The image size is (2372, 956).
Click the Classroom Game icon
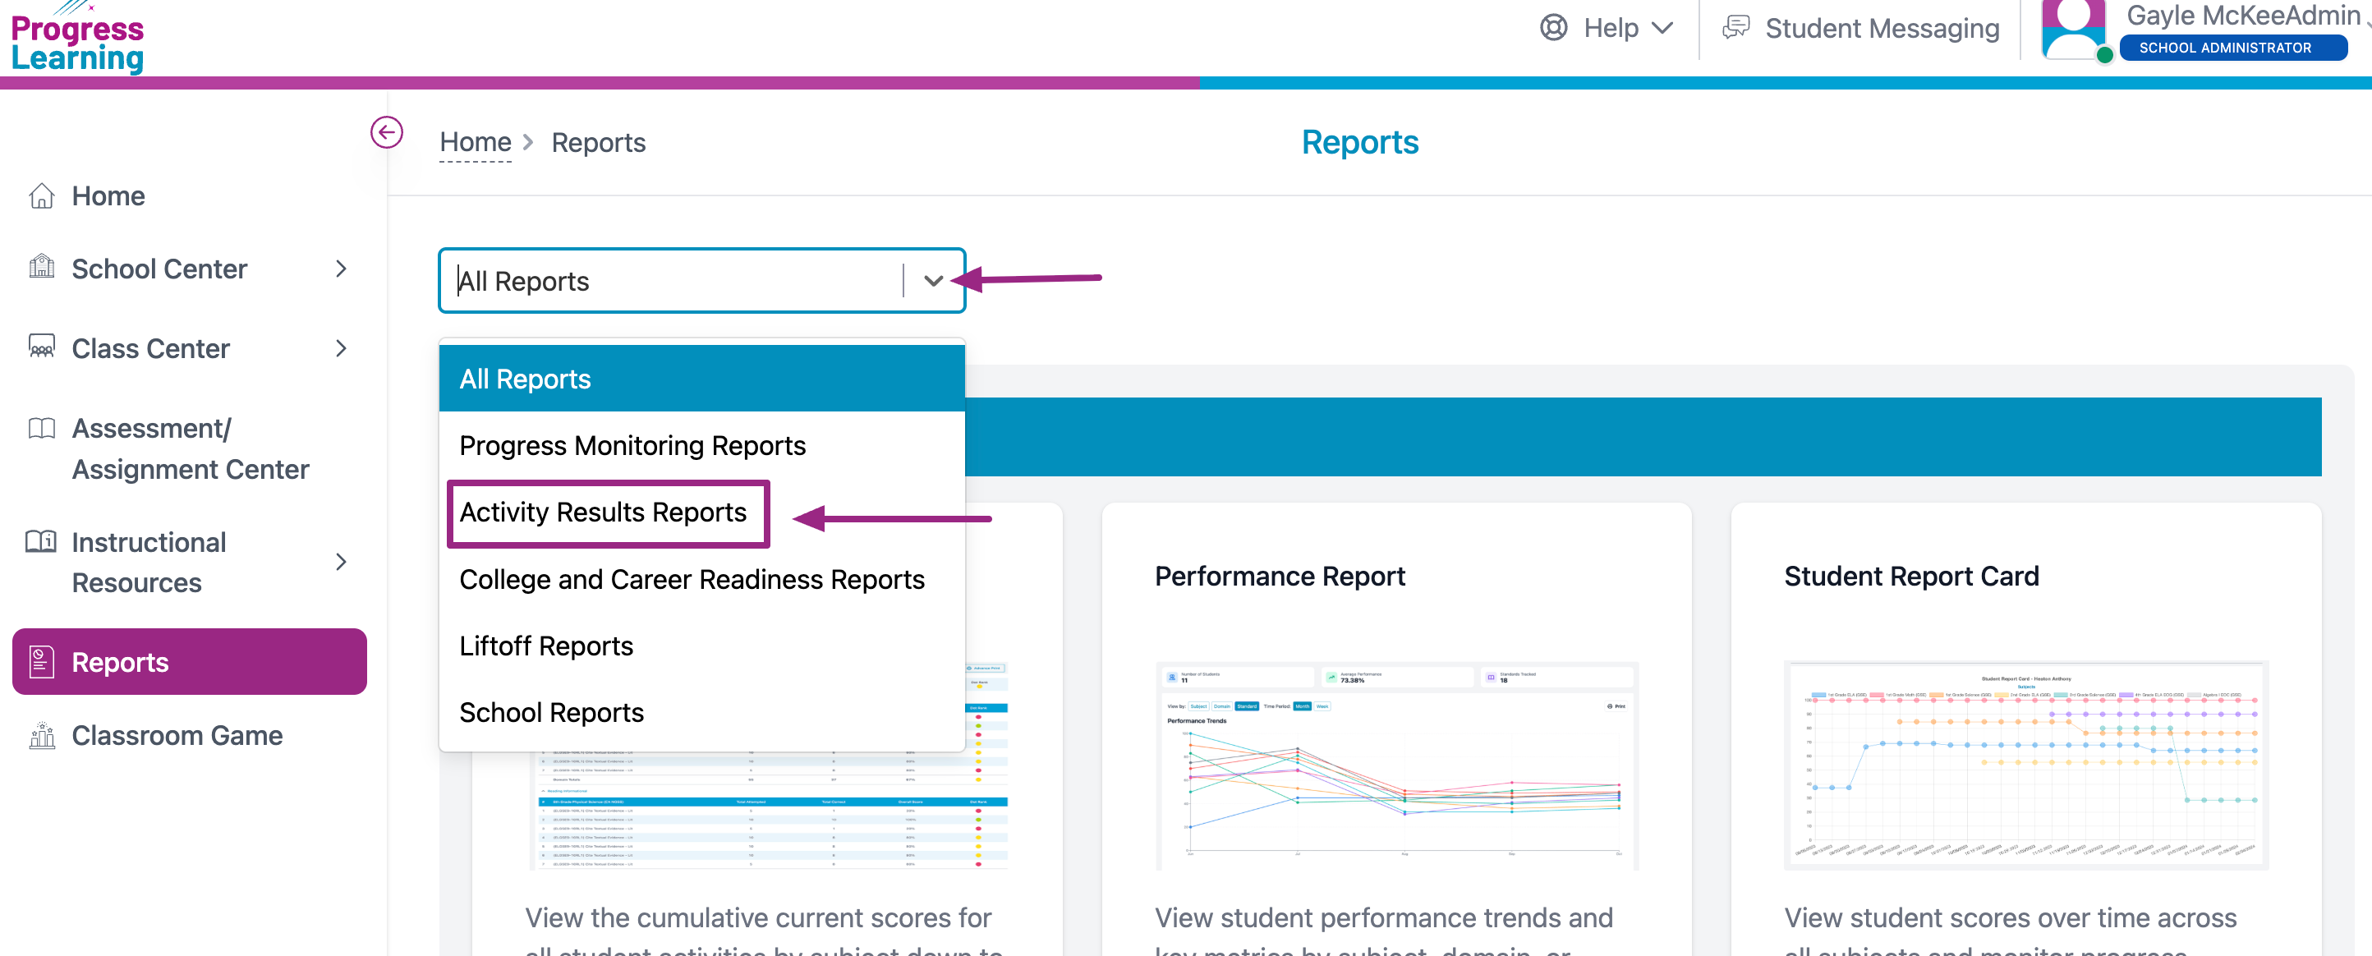click(41, 735)
